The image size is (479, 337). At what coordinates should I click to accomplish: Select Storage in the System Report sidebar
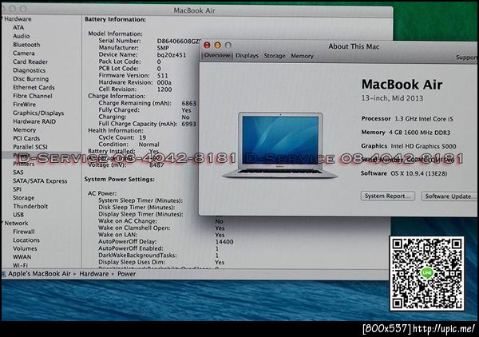tap(23, 198)
